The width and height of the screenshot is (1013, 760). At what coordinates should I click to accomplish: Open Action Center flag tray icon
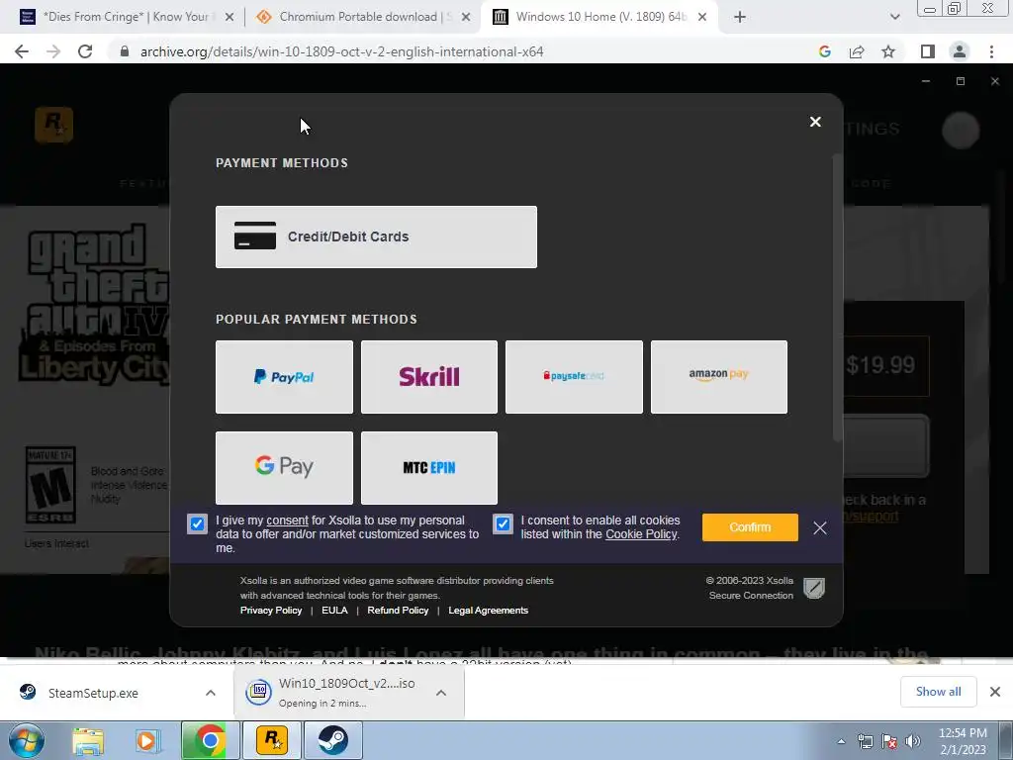pos(889,741)
